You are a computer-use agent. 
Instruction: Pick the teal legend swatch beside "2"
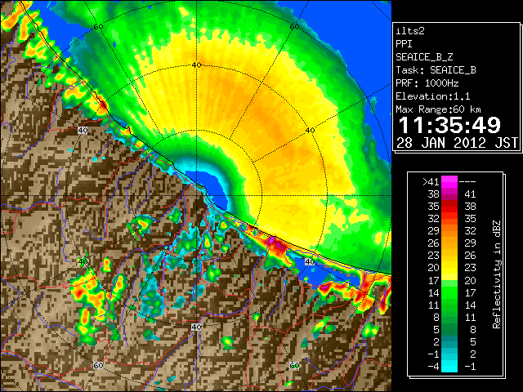click(x=449, y=341)
